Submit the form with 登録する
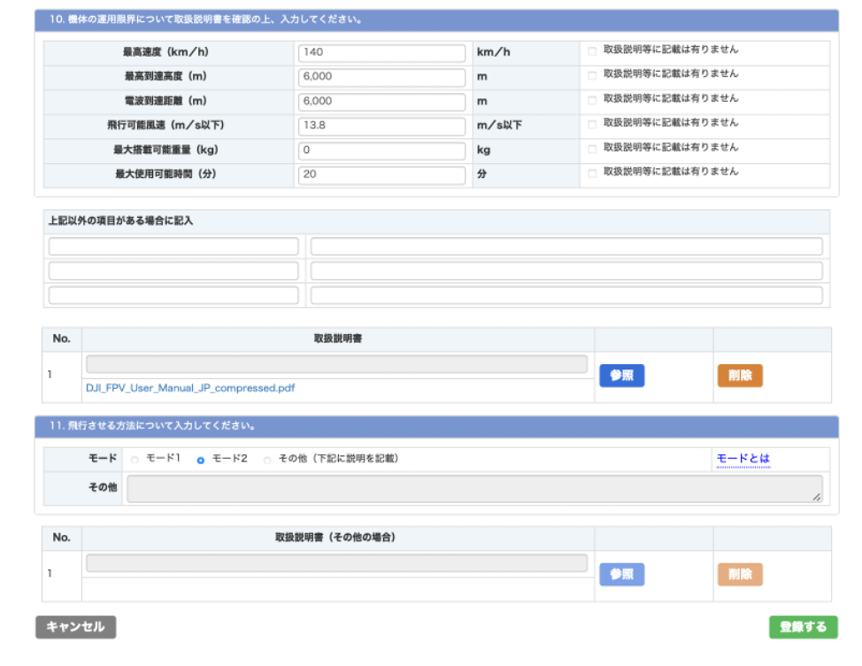 pyautogui.click(x=803, y=627)
